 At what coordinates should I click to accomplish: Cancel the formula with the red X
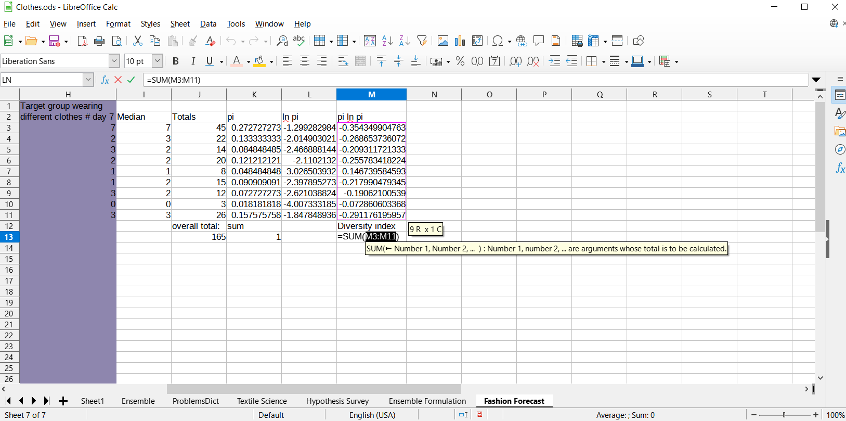pos(118,80)
